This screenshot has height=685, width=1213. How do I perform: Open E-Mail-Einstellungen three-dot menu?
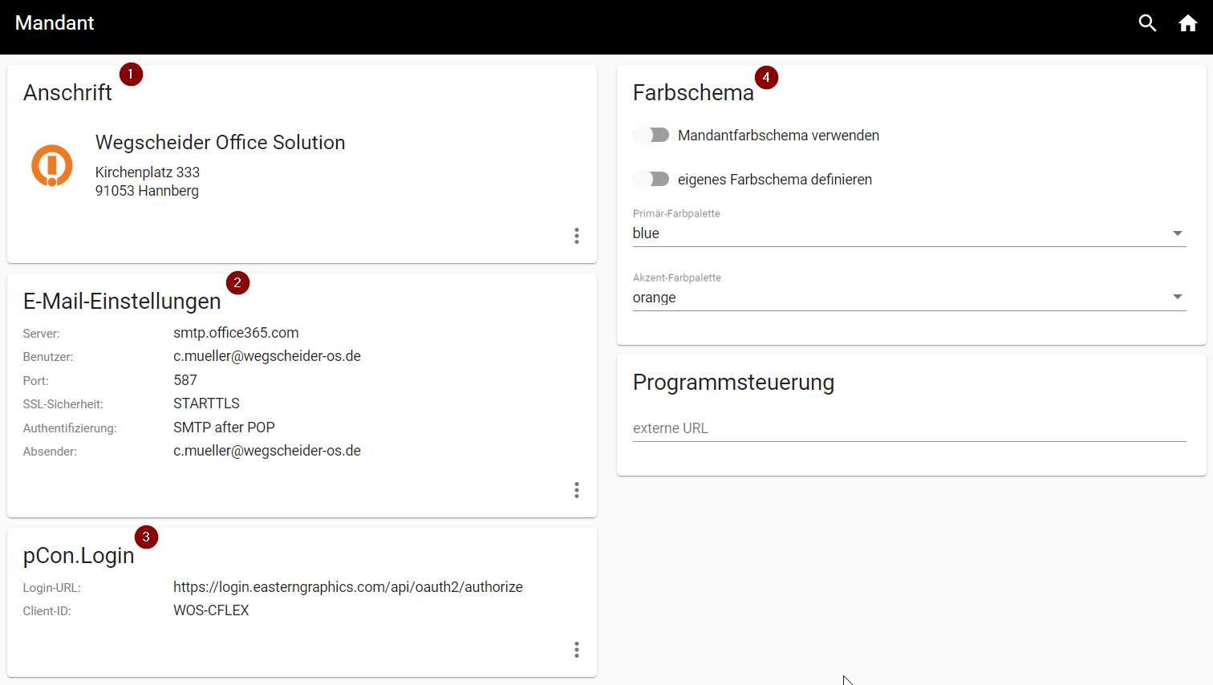(x=576, y=490)
